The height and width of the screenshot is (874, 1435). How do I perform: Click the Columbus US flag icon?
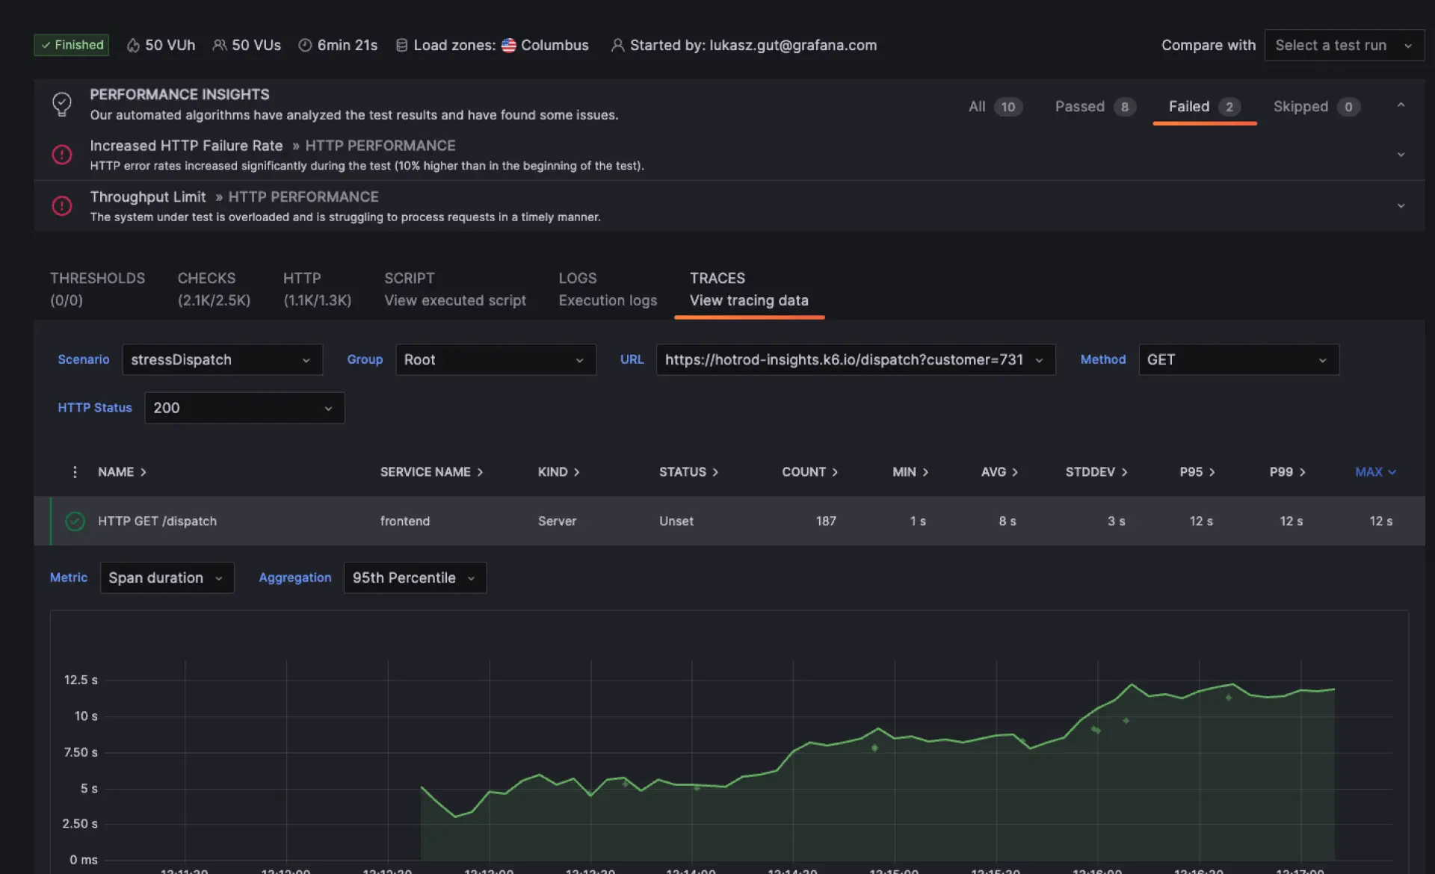coord(508,46)
